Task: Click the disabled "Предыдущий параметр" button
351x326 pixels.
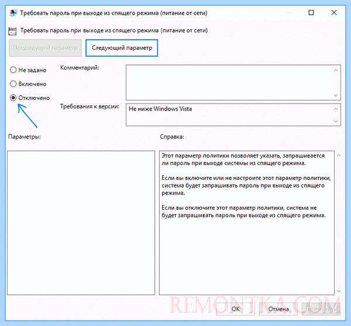Action: tap(45, 48)
